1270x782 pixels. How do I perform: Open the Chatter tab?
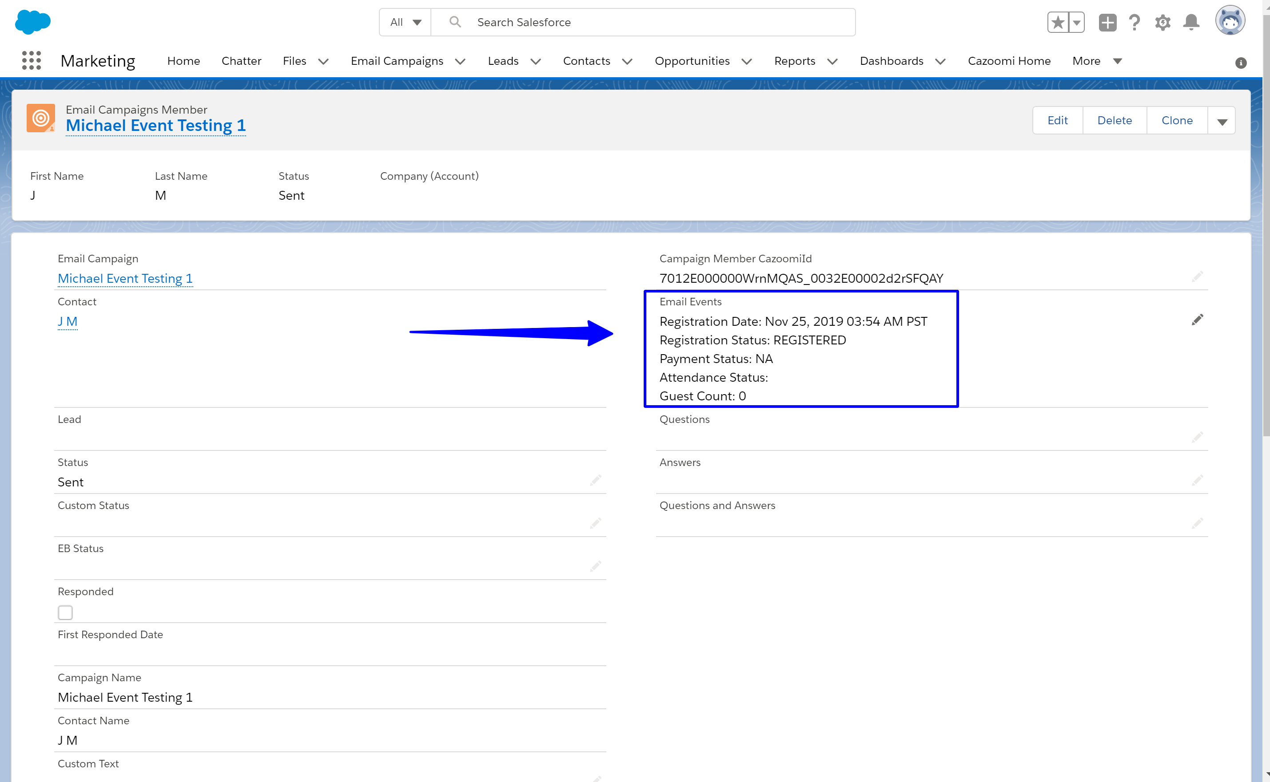(x=241, y=61)
